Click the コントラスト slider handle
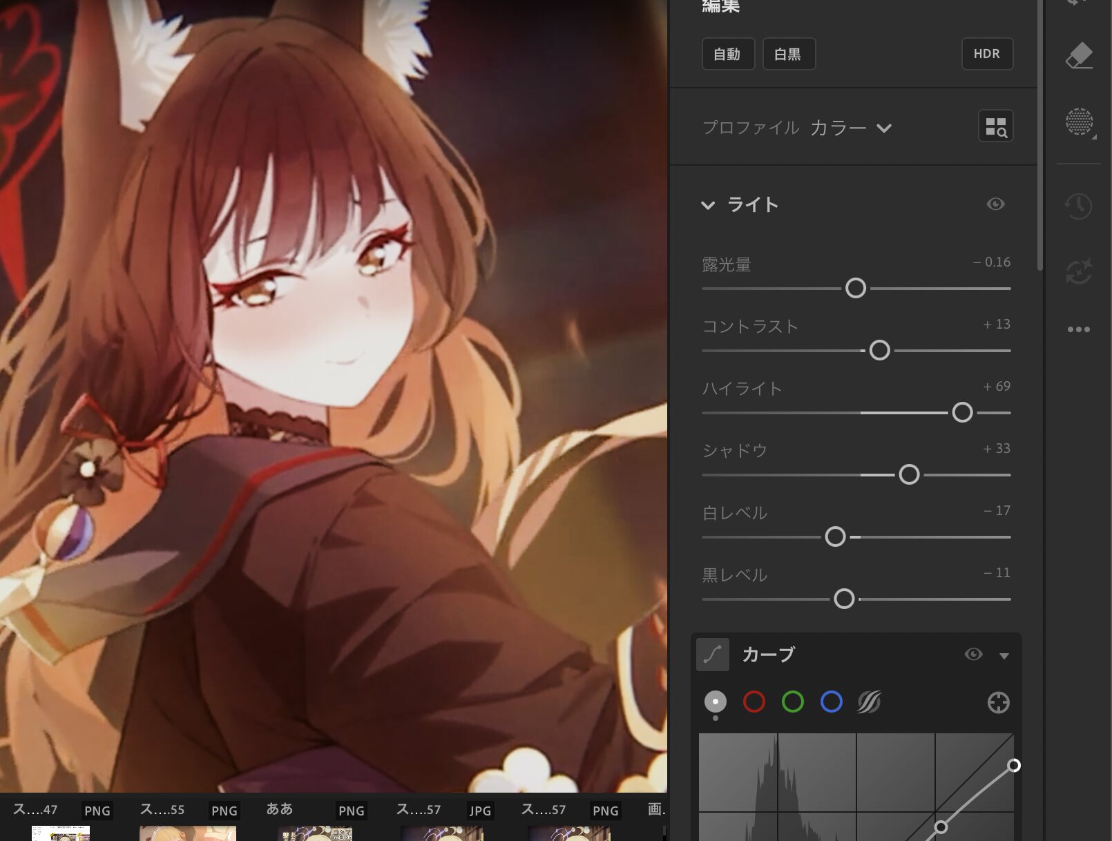1112x841 pixels. click(x=880, y=350)
